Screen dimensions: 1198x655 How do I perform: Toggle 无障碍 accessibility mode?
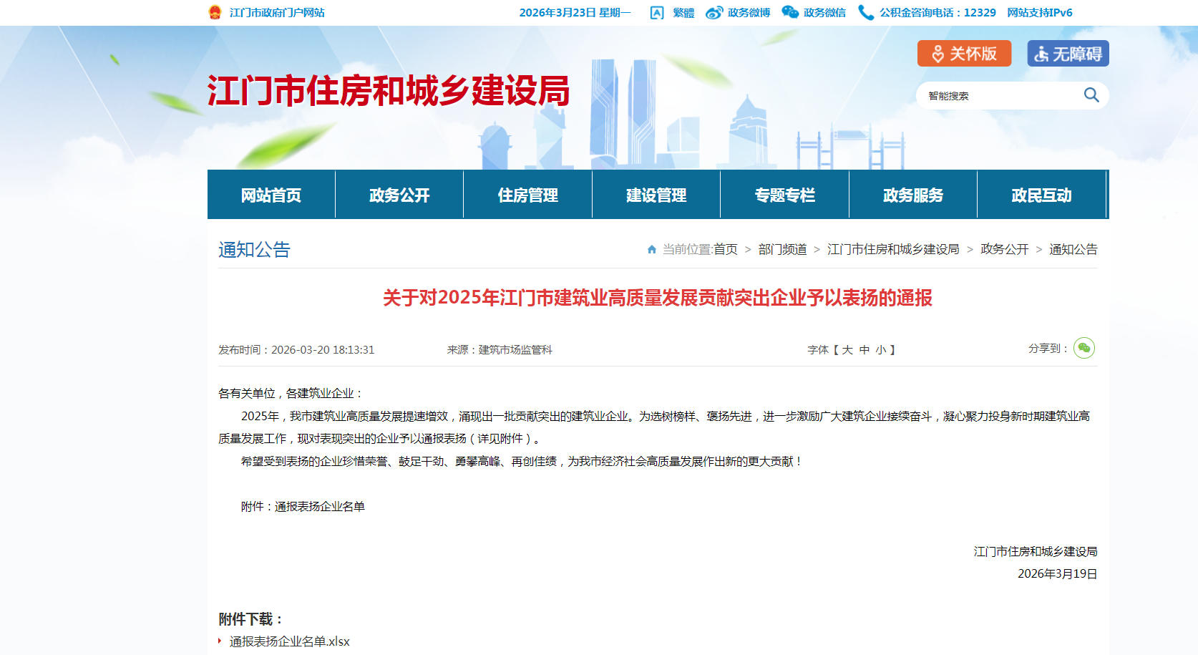click(1068, 54)
